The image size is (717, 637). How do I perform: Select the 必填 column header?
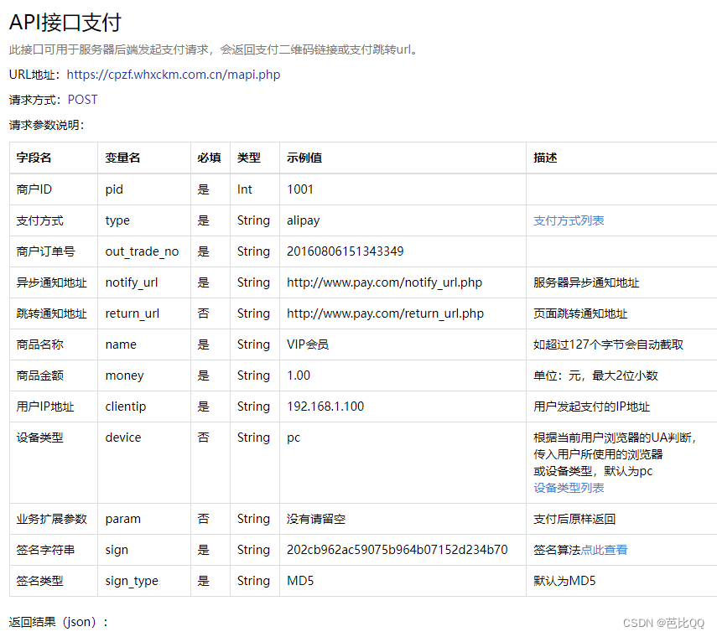pos(209,158)
